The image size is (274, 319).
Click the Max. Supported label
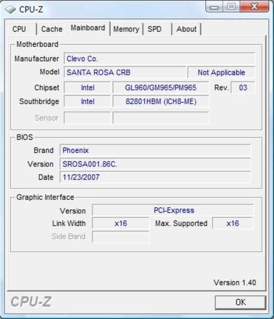coord(181,223)
